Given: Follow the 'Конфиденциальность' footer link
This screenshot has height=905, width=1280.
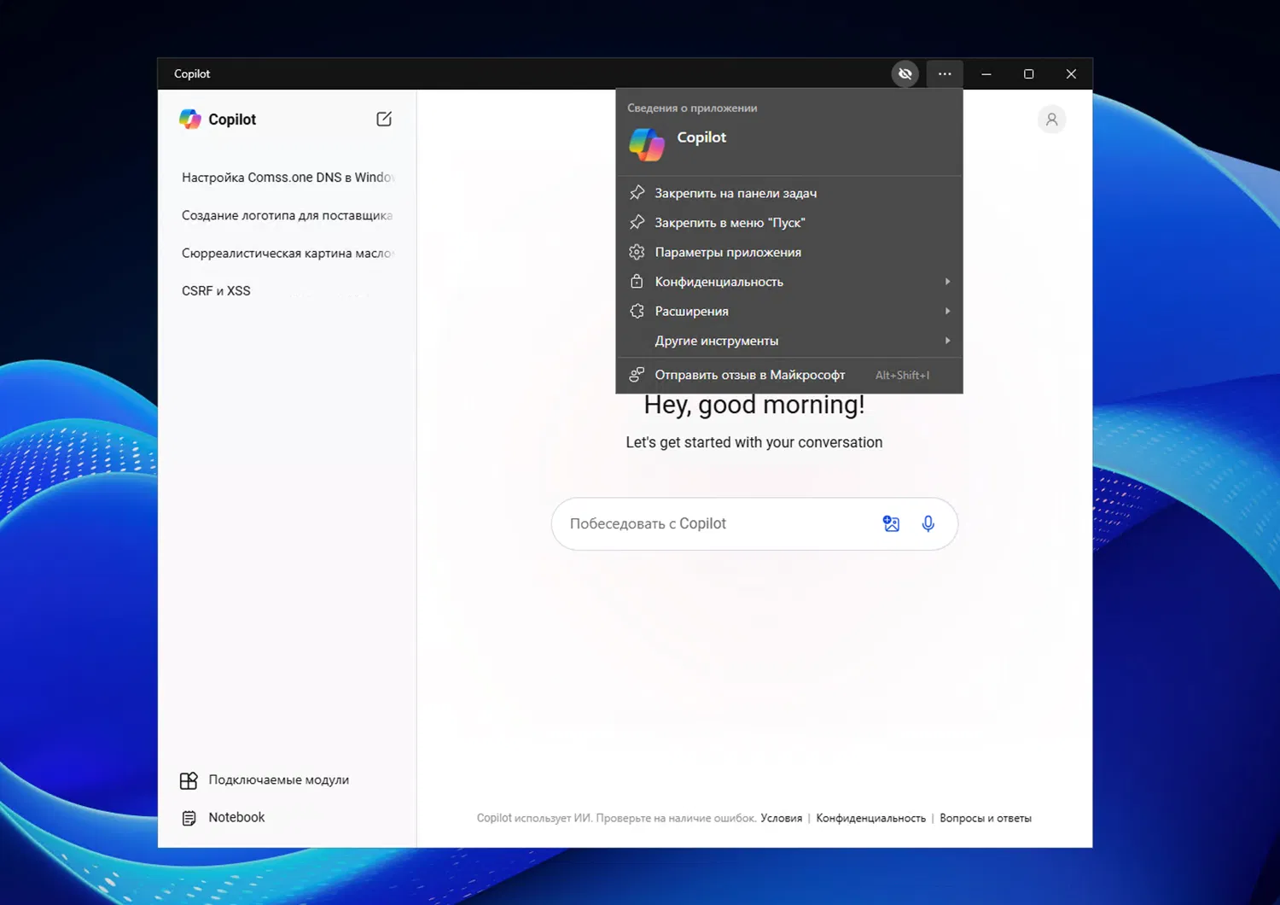Looking at the screenshot, I should coord(870,818).
